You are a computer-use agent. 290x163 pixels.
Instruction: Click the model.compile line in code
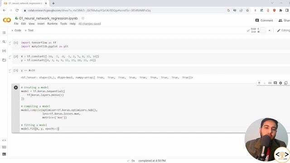point(59,110)
